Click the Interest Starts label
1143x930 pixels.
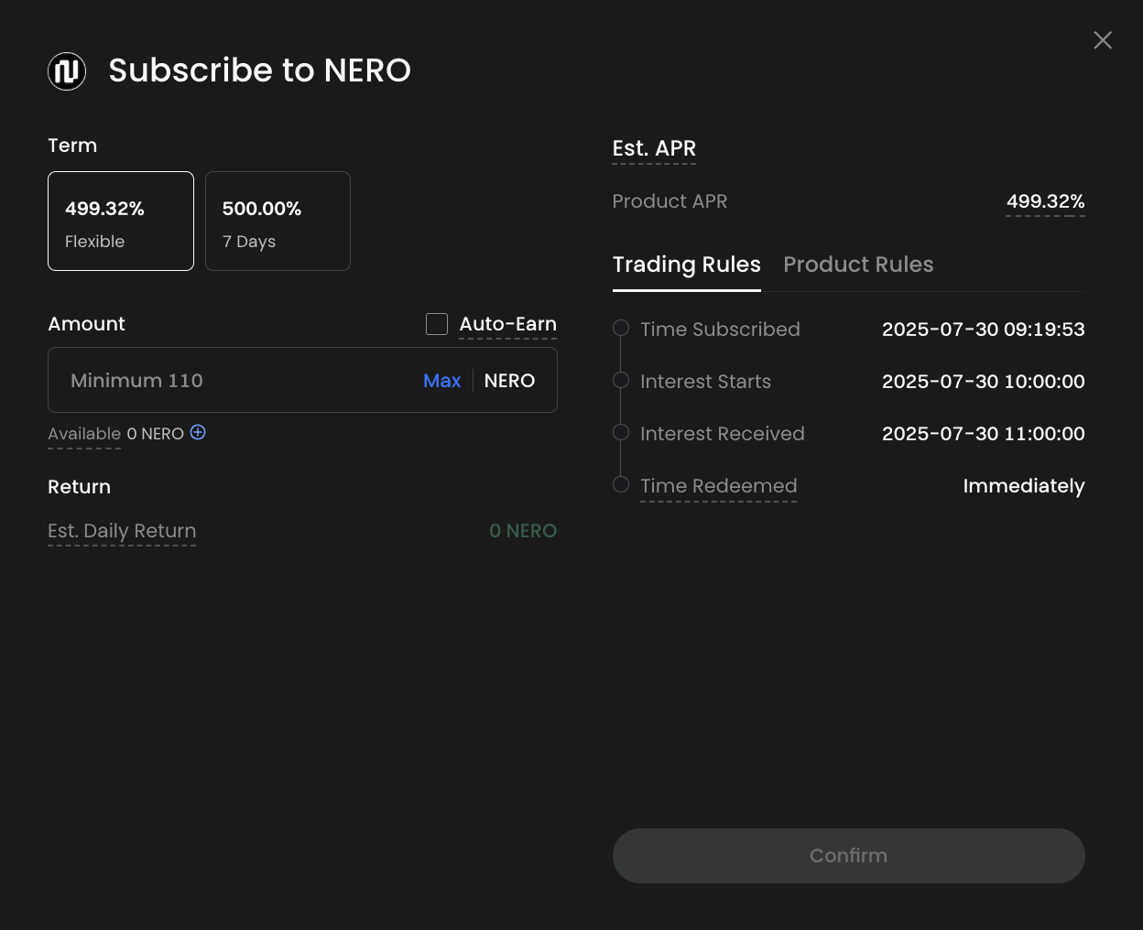click(x=705, y=382)
